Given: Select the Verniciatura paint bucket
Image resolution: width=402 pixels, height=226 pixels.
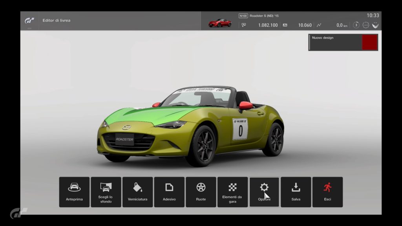Looking at the screenshot, I should [x=138, y=192].
